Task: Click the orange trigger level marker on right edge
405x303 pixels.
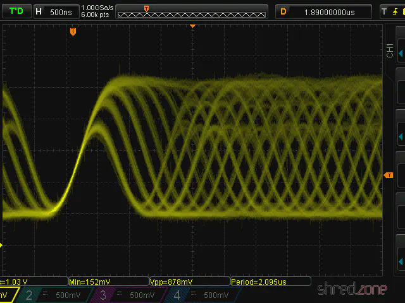Action: coord(389,175)
